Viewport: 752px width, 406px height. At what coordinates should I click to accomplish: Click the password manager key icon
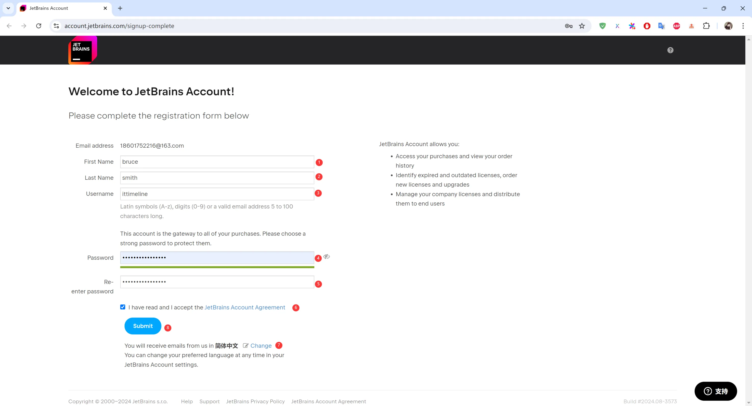568,26
